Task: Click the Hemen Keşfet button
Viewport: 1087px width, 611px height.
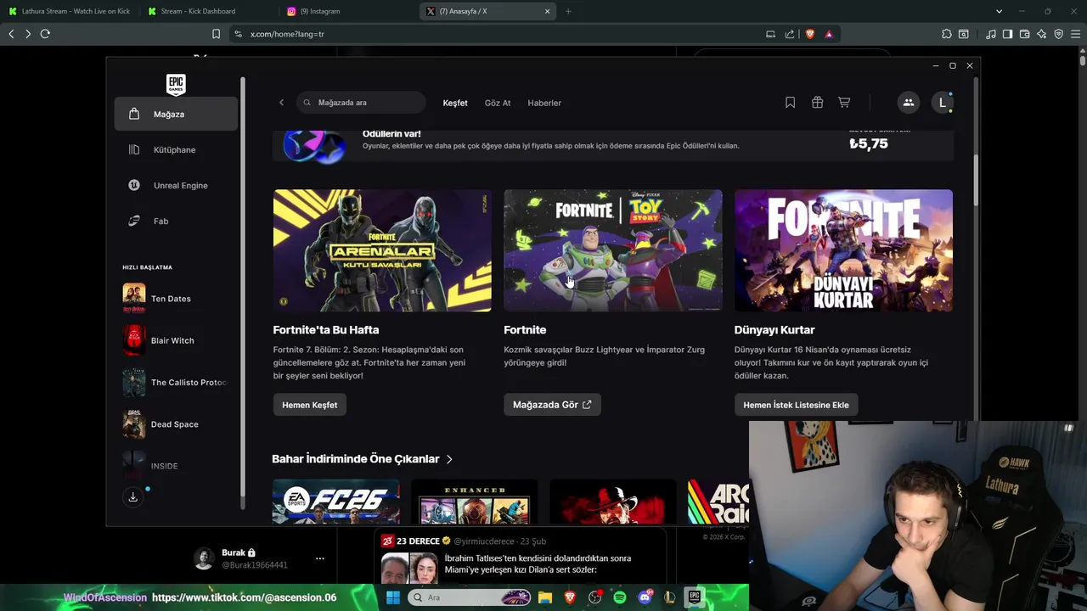Action: pyautogui.click(x=310, y=405)
